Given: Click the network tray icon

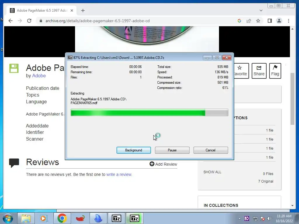Looking at the screenshot, I should (255, 218).
